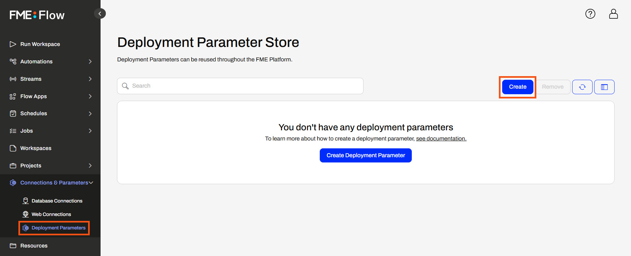
Task: Collapse the Connections & Parameters section
Action: click(91, 182)
